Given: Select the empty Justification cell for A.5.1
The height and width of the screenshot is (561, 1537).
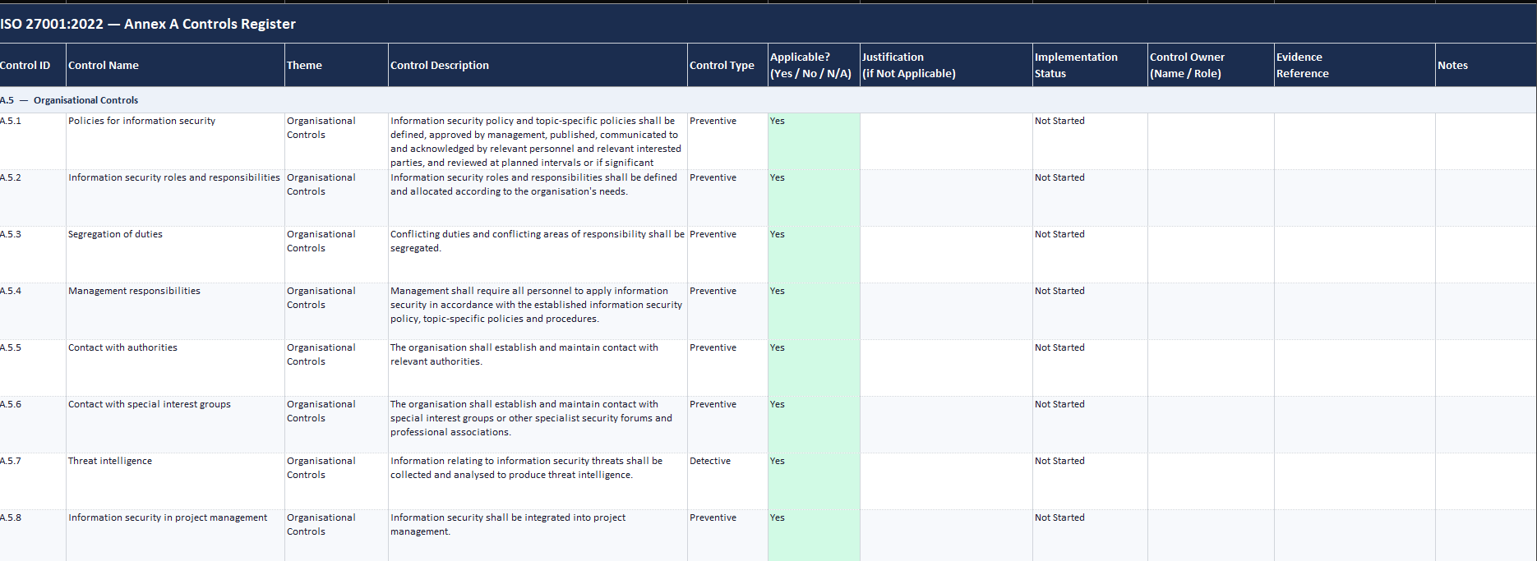Looking at the screenshot, I should coord(946,141).
